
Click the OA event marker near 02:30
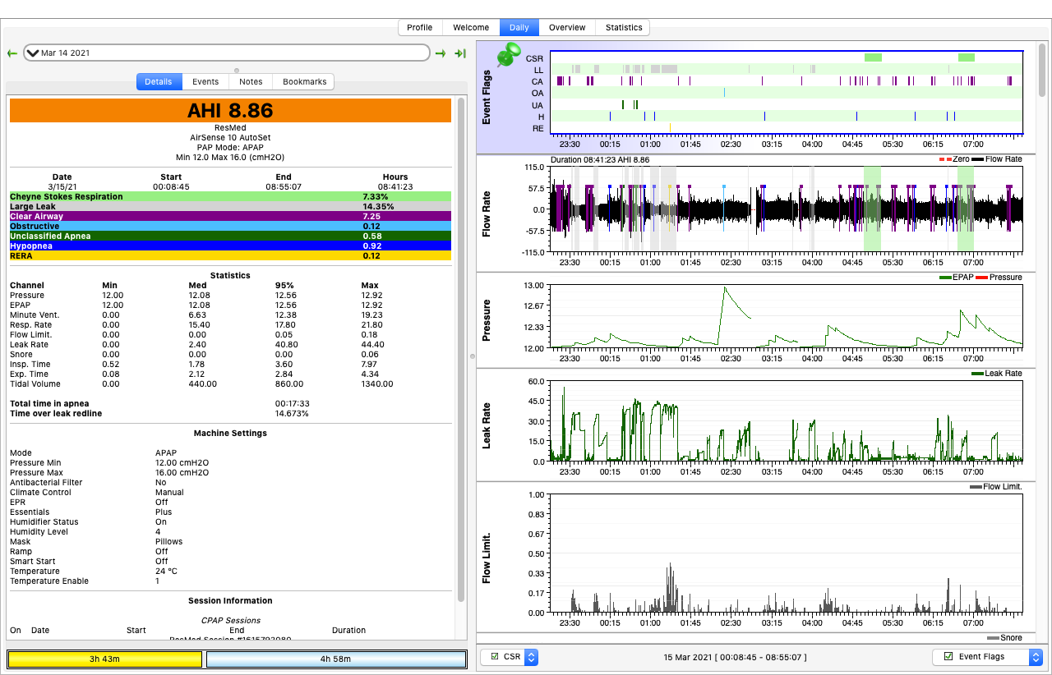(x=724, y=93)
